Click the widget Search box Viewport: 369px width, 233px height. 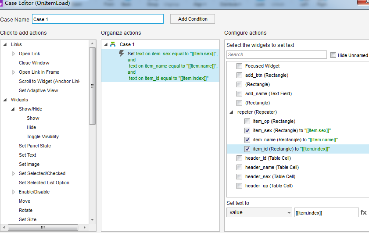tap(276, 54)
